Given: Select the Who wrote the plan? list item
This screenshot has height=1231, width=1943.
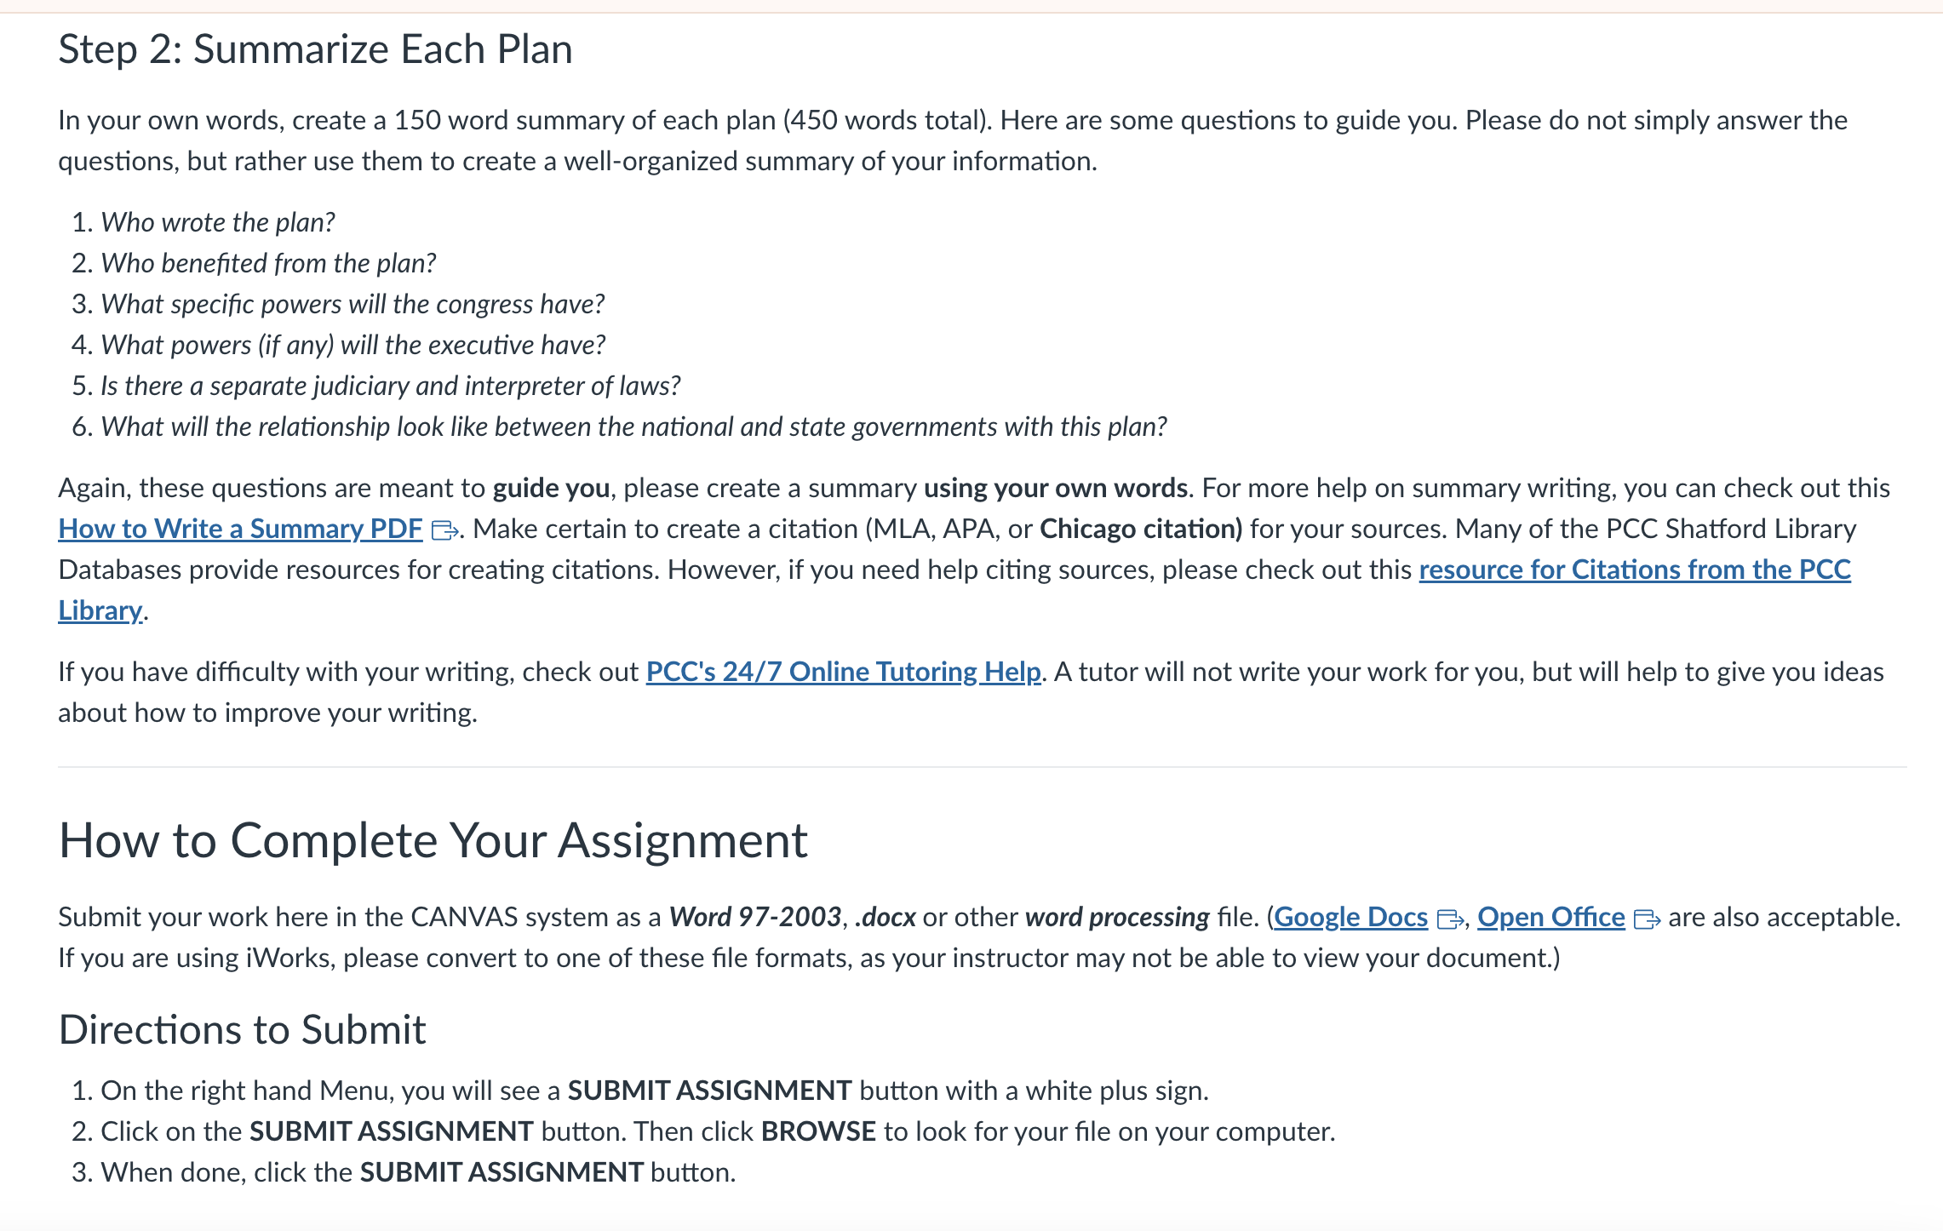Looking at the screenshot, I should pyautogui.click(x=218, y=222).
